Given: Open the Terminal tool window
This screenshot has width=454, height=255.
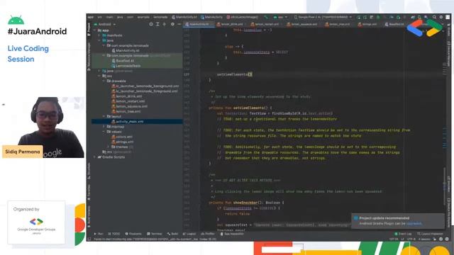Looking at the screenshot, I should click(155, 234).
